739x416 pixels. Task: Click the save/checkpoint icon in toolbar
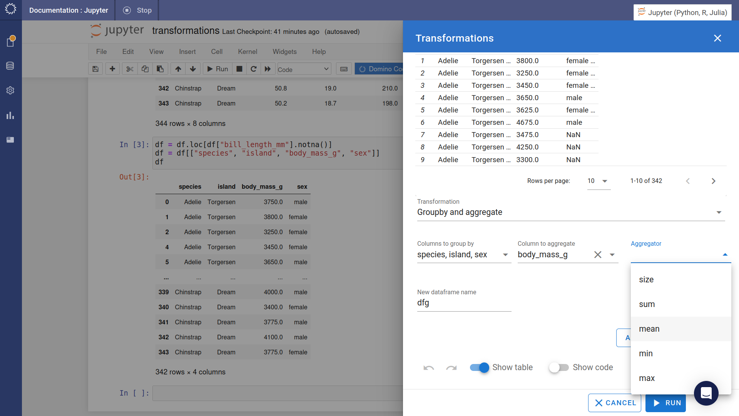[x=95, y=69]
